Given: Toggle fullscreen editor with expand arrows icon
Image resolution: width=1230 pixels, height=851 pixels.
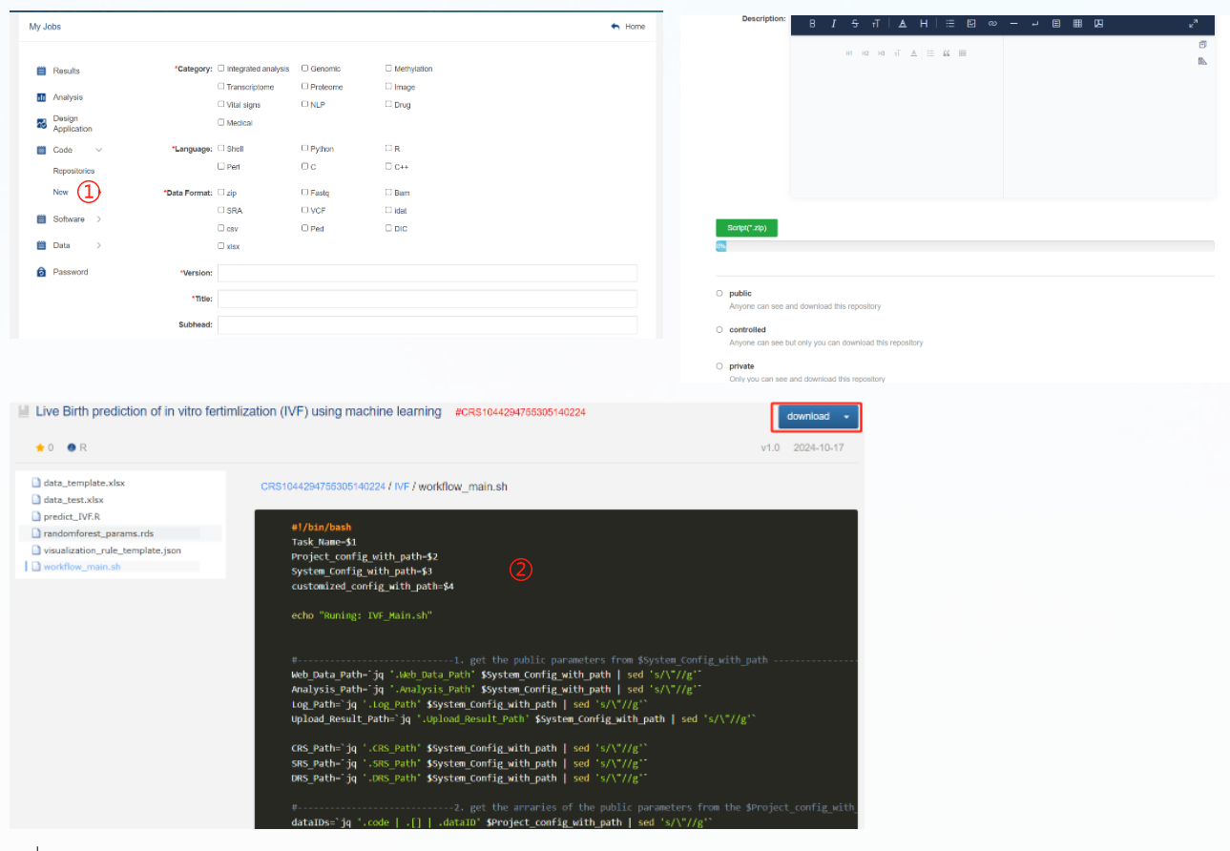Looking at the screenshot, I should [1194, 24].
